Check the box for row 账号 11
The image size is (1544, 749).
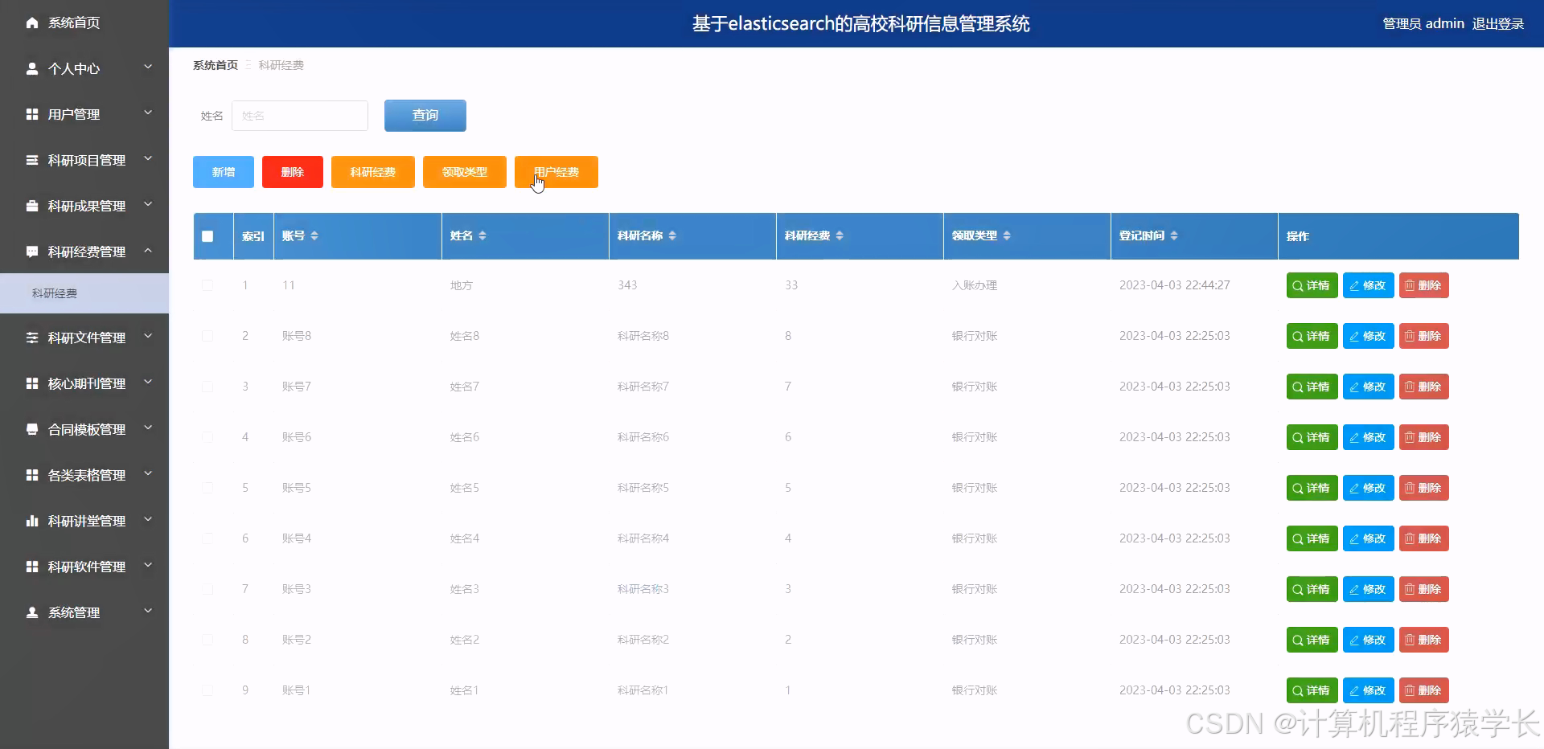click(207, 285)
